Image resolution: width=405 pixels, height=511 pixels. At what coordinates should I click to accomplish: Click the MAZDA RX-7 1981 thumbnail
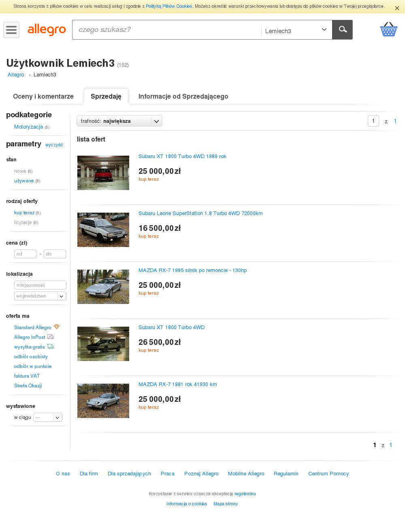point(103,401)
